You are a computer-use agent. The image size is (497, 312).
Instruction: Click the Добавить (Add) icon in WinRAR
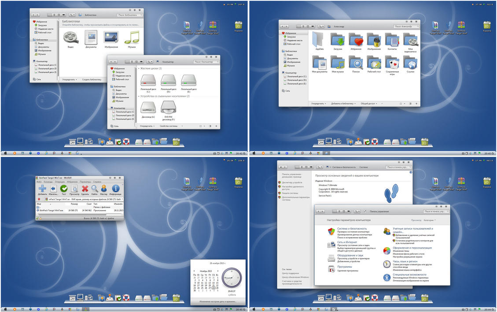[42, 189]
